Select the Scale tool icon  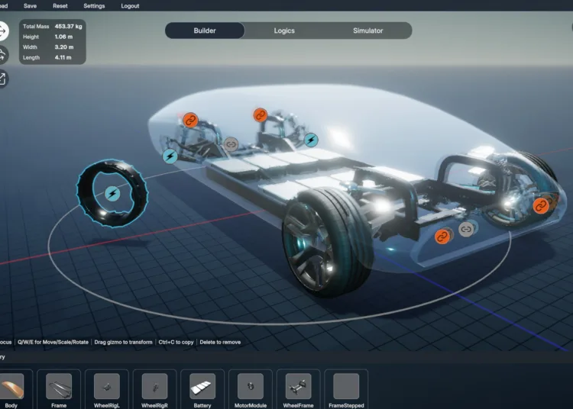2,79
